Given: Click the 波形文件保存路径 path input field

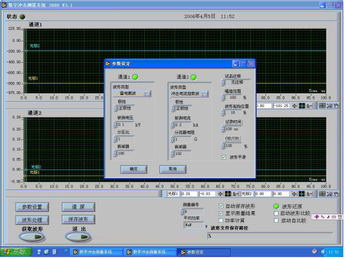Looking at the screenshot, I should [x=270, y=236].
